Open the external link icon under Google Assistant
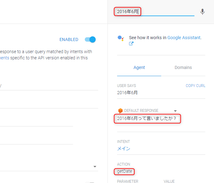Screen dimensions: 214x183 (x=131, y=43)
